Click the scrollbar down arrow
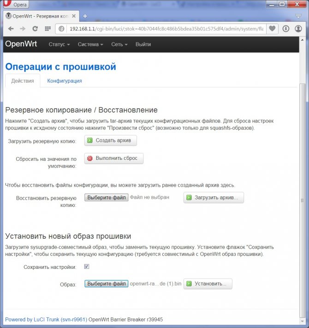Viewport: 309px width, 328px height. click(x=302, y=321)
